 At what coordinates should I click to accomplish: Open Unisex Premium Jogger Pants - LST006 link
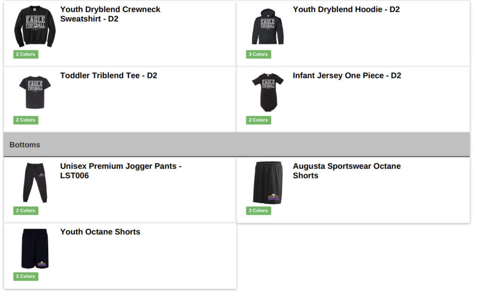[121, 171]
